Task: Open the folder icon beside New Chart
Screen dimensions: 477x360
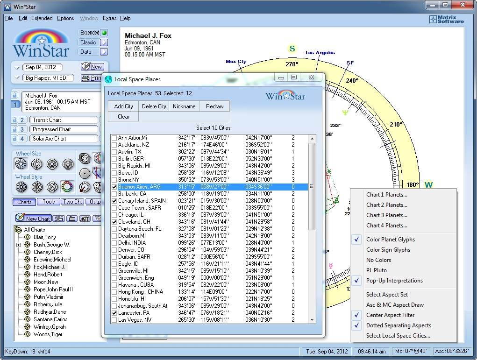Action: click(x=72, y=219)
